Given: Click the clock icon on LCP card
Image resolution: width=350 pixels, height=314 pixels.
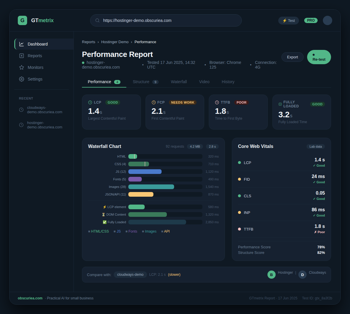Looking at the screenshot, I should (x=90, y=102).
